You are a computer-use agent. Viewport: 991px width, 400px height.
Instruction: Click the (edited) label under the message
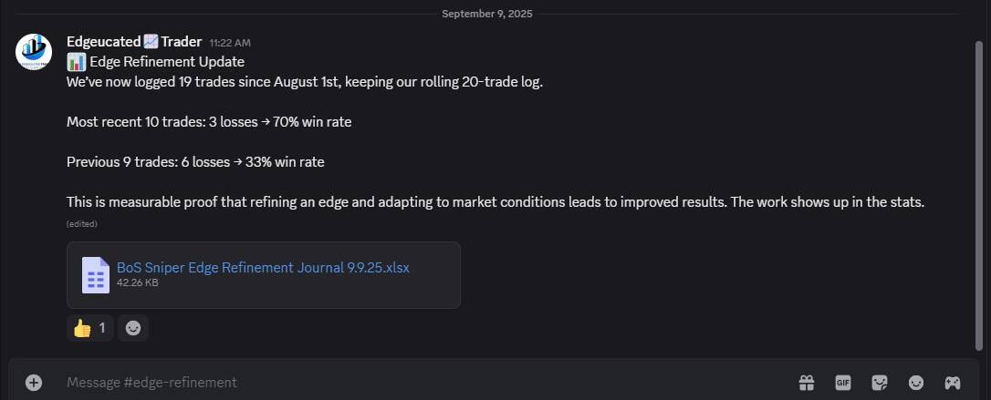click(81, 224)
